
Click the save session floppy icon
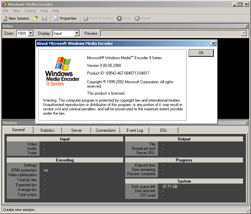coord(45,18)
